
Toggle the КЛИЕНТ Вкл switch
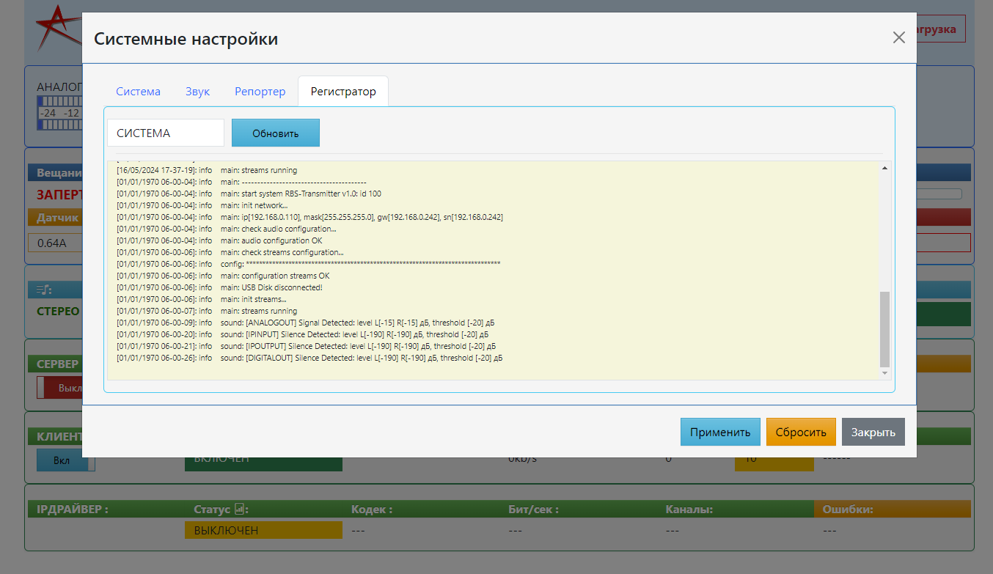[x=65, y=461]
